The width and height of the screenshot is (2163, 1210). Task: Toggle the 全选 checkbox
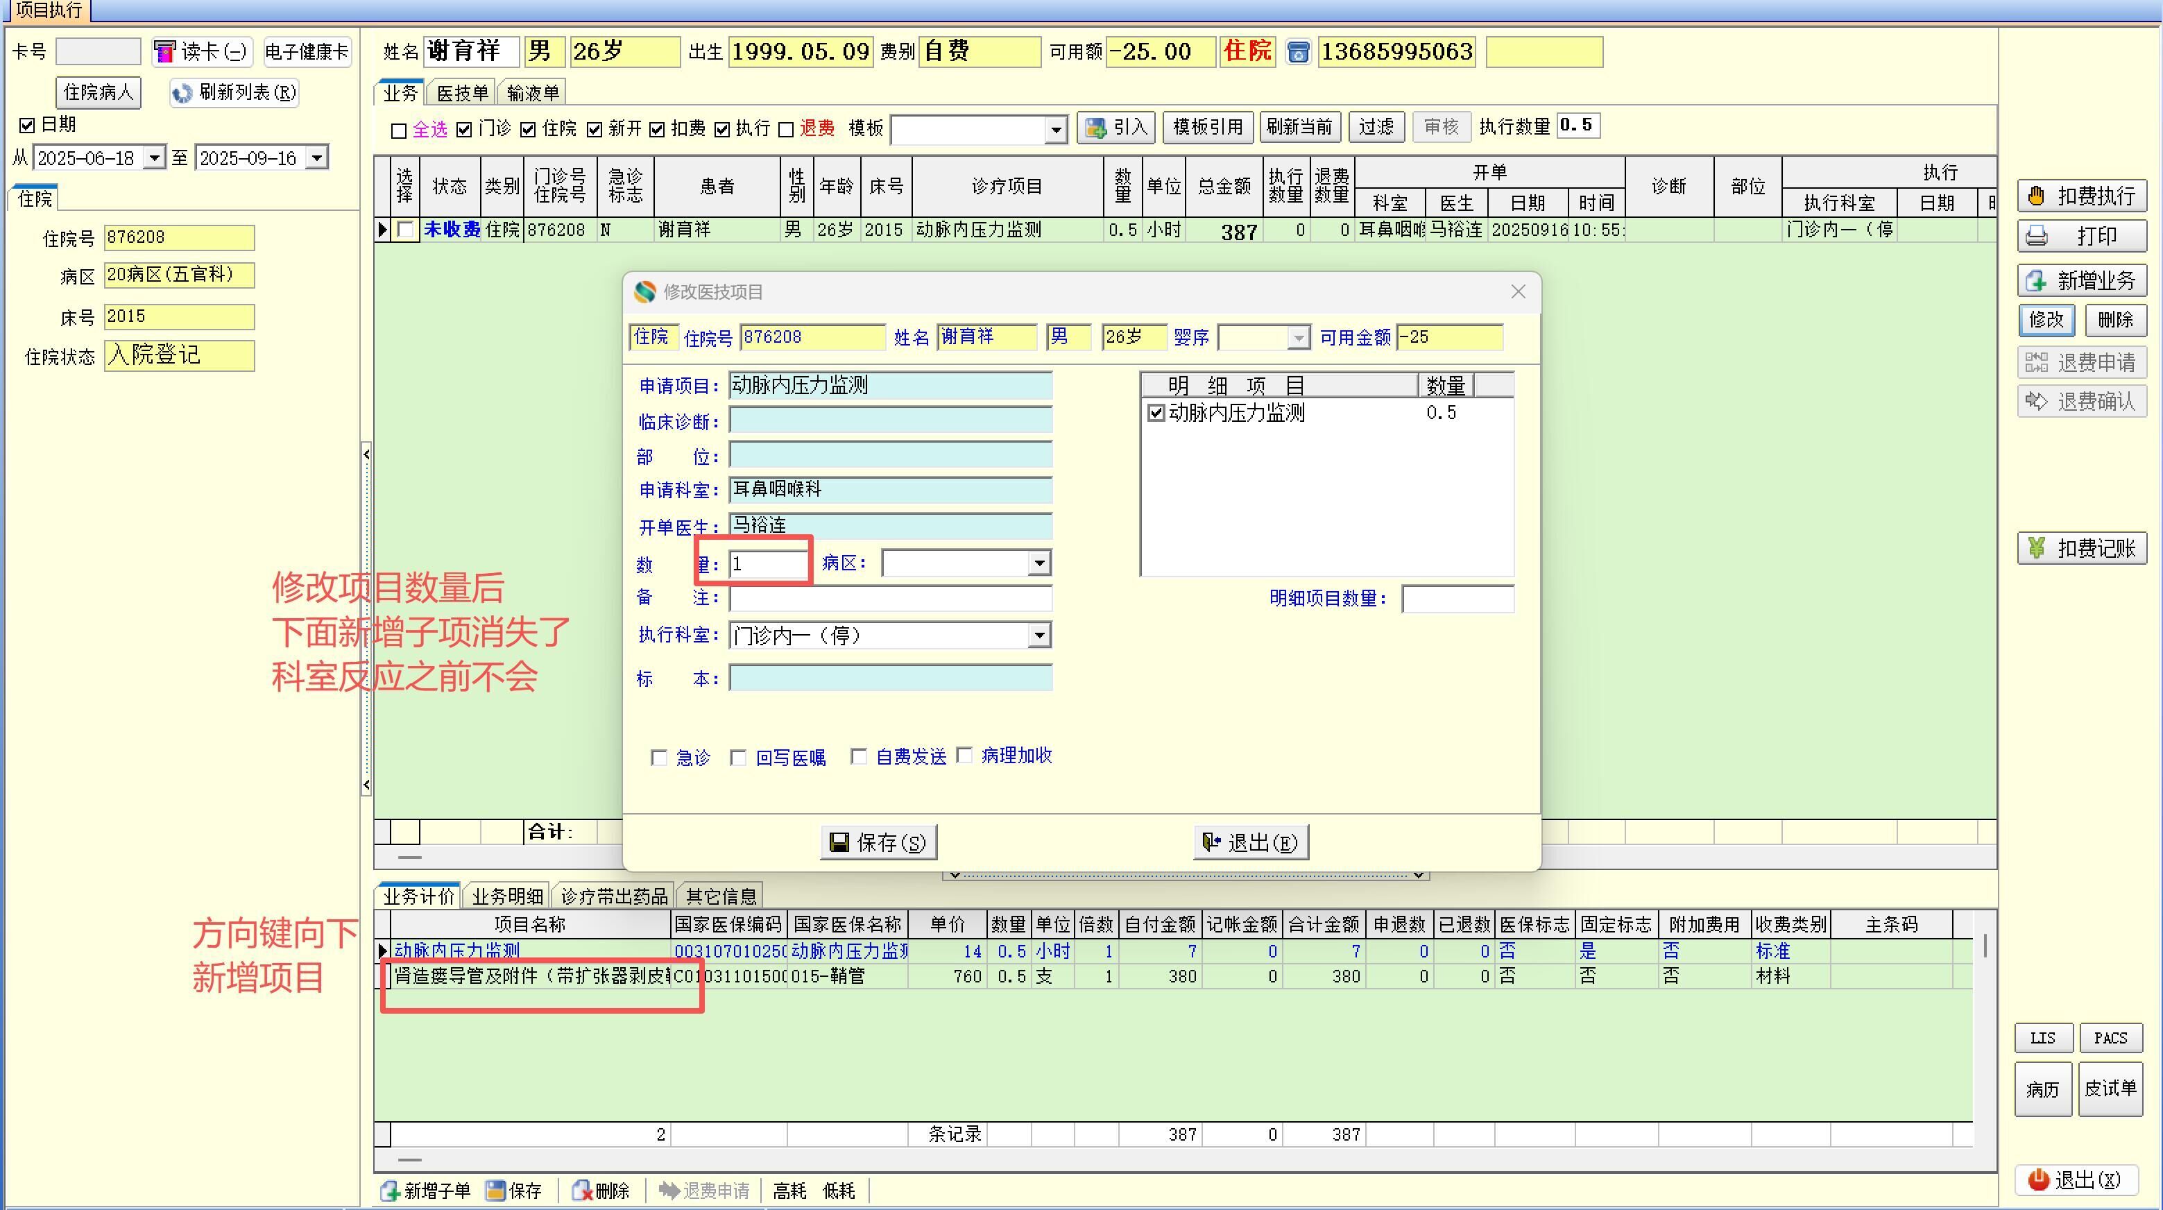(x=399, y=130)
